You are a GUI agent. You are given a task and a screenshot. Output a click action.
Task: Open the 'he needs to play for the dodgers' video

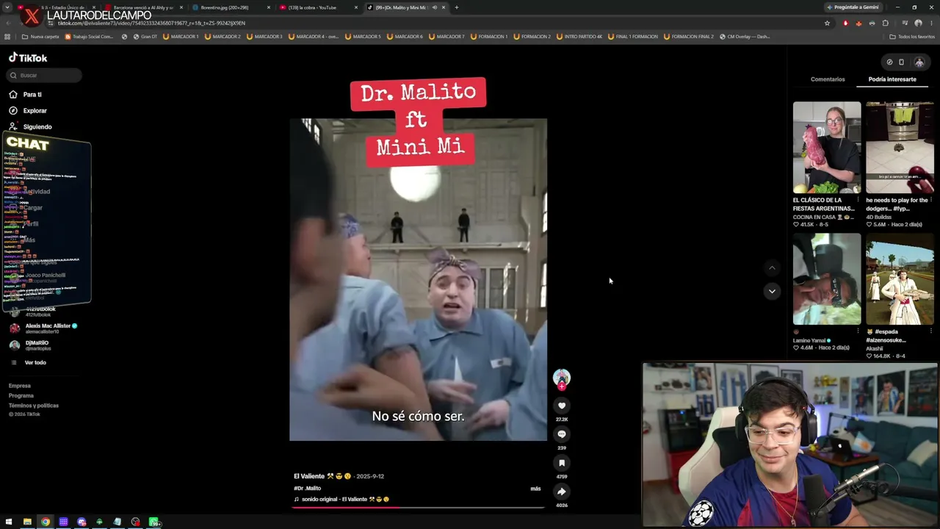coord(900,147)
